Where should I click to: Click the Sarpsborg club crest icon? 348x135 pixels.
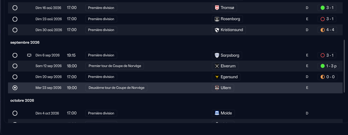pos(217,55)
